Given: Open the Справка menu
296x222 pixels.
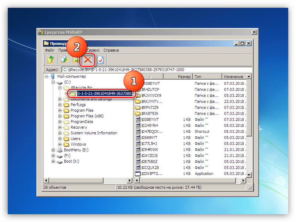Looking at the screenshot, I should point(111,51).
